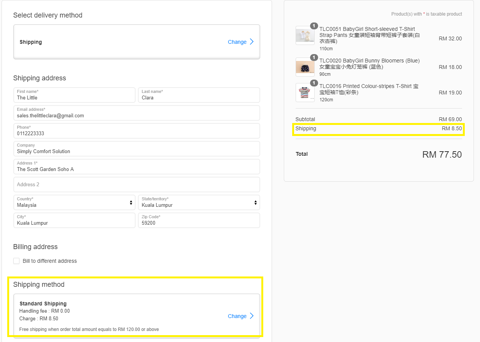
Task: Click the RM 19.00 price
Action: click(x=450, y=93)
